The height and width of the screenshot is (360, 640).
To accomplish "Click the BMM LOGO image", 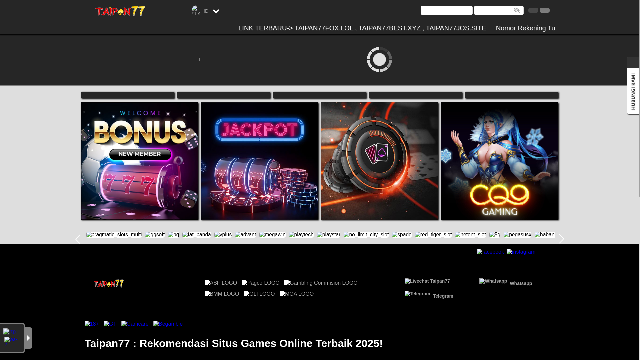I will tap(222, 294).
